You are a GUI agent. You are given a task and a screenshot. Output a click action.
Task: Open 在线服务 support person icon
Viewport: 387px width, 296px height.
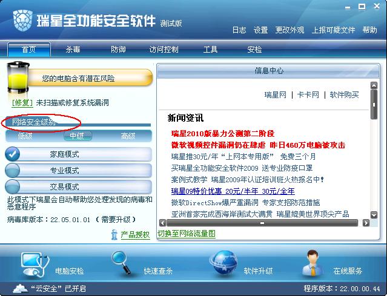coord(313,263)
